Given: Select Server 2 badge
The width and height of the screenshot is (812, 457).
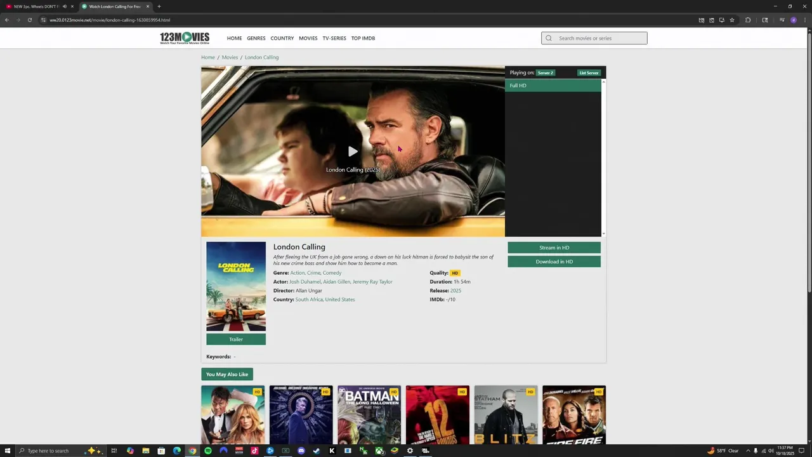Looking at the screenshot, I should [x=546, y=72].
